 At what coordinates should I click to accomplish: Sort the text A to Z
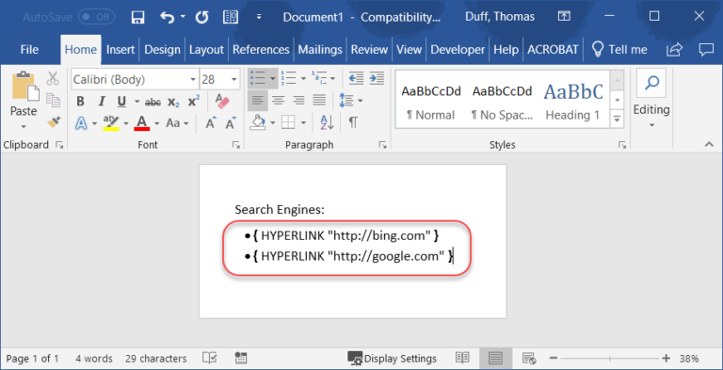point(327,122)
